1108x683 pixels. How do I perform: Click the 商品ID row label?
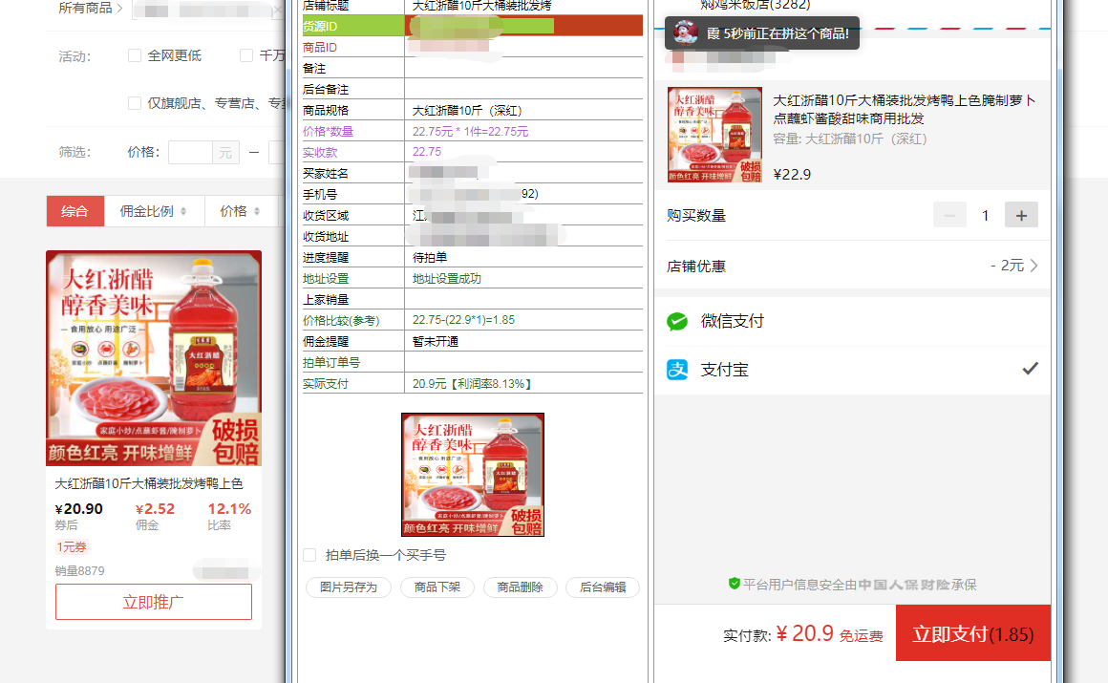(x=320, y=48)
